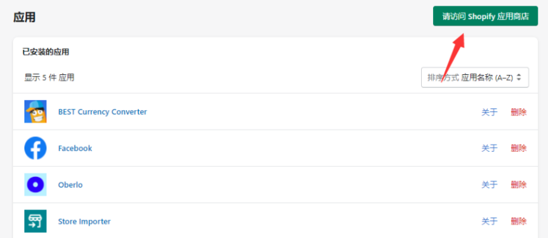548x238 pixels.
Task: Click 关于 for BEST Currency Converter
Action: (x=489, y=112)
